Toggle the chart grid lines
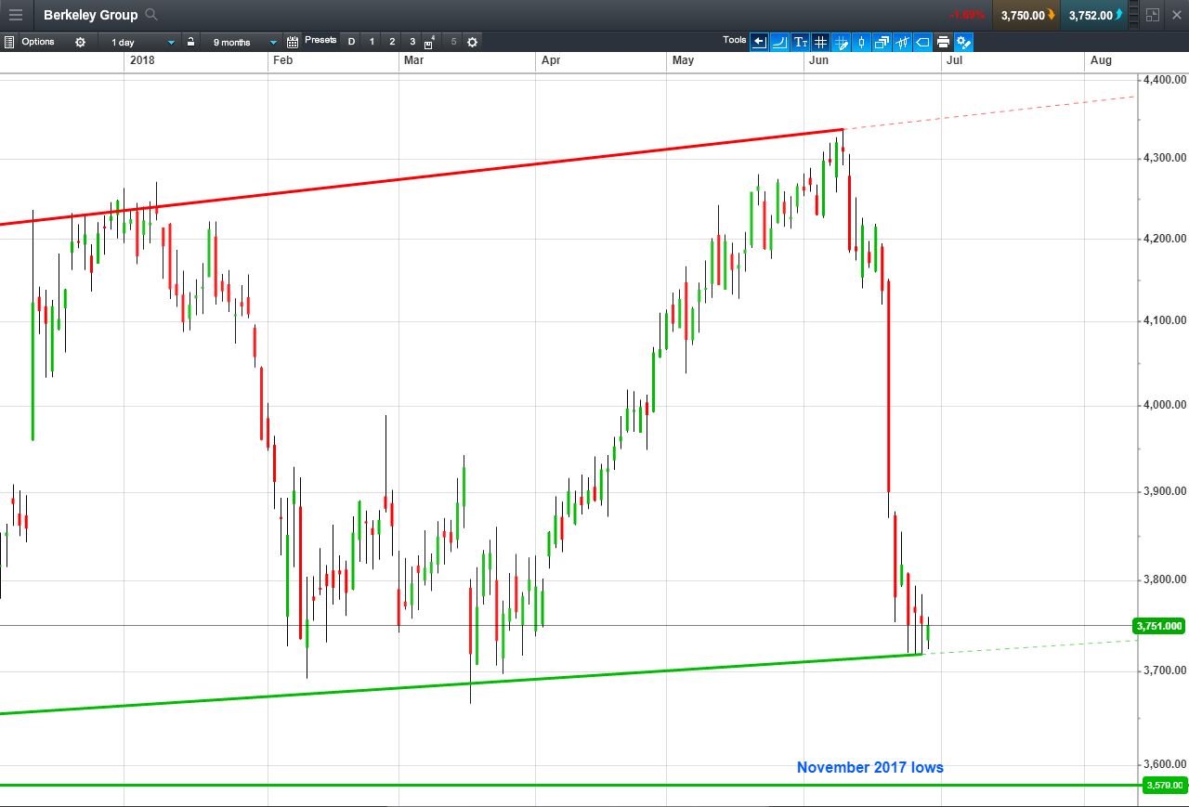Image resolution: width=1189 pixels, height=807 pixels. [x=820, y=42]
